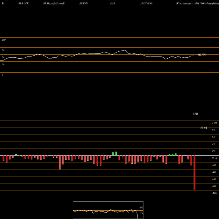
Task: Click the 30 level label on RSI axis
Action: [3, 64]
